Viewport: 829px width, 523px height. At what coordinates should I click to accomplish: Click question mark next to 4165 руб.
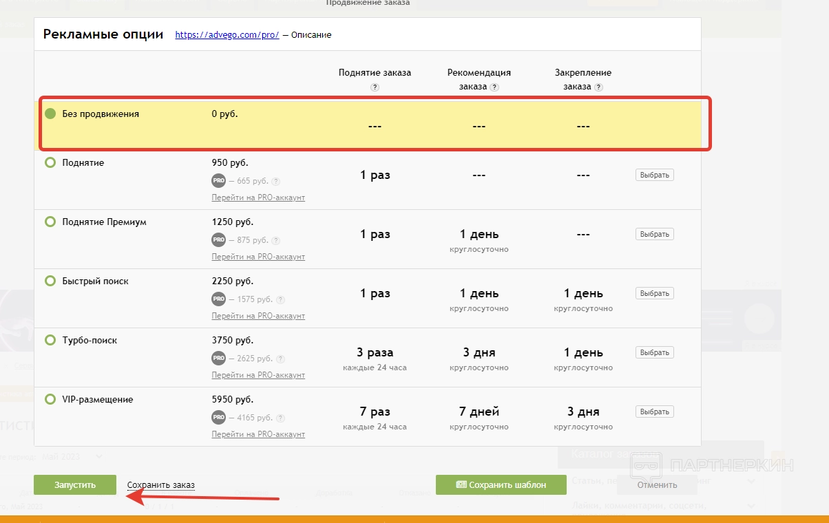280,418
